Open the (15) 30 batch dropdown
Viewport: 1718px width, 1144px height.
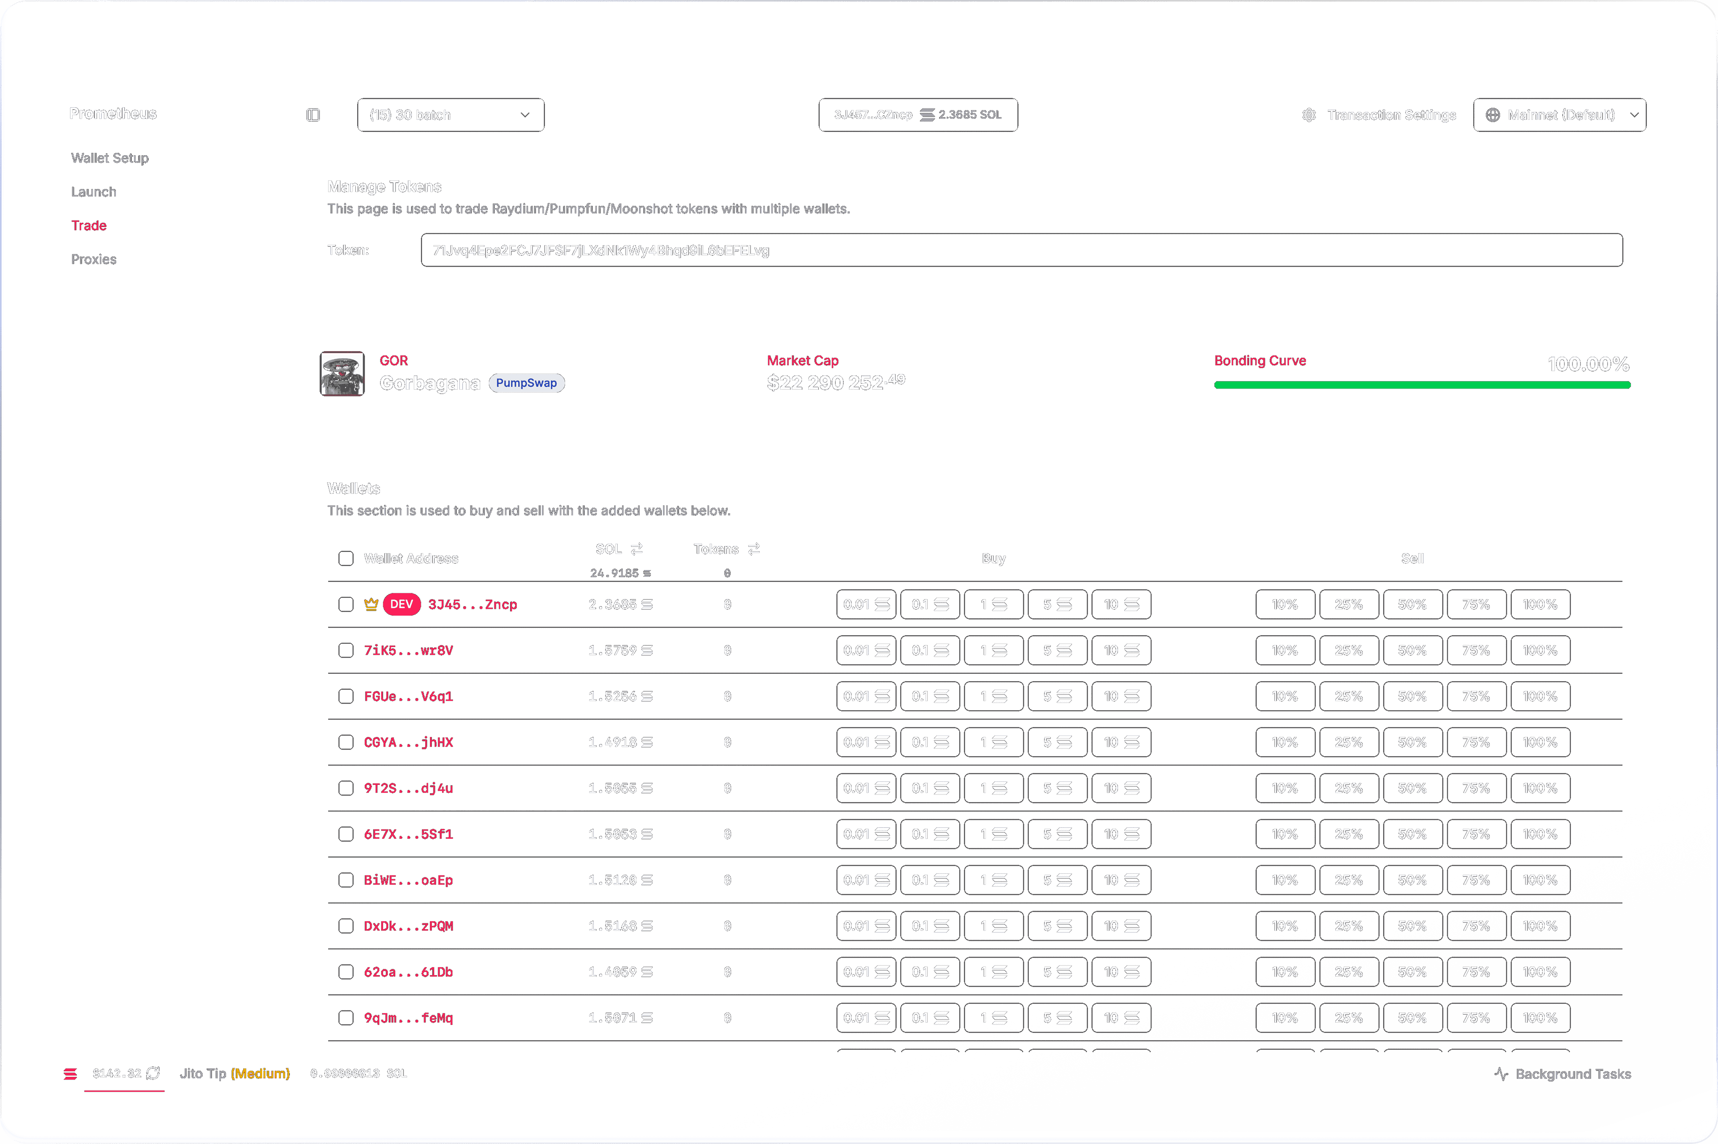(450, 115)
